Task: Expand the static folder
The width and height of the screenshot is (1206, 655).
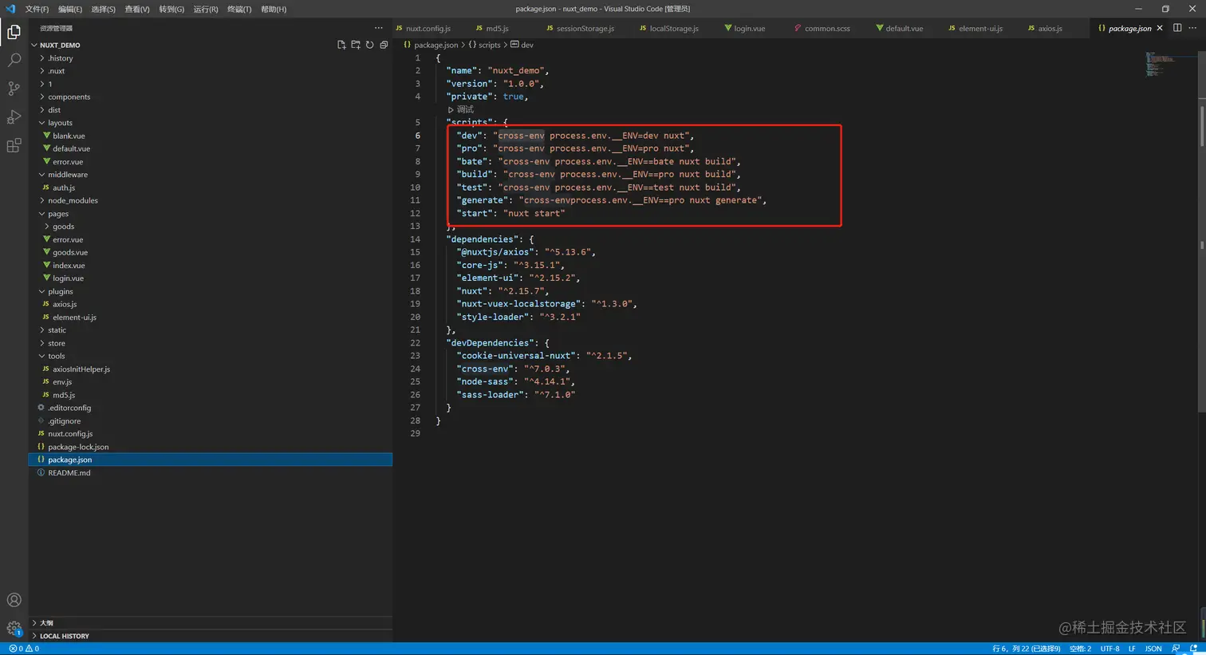Action: (211, 330)
